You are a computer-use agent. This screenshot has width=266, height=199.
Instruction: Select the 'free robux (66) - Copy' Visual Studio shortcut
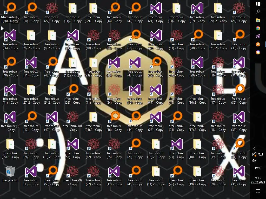coord(10,40)
